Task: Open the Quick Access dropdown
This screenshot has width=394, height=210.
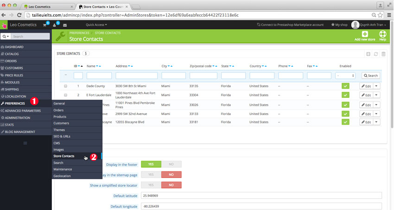Action: coord(96,25)
